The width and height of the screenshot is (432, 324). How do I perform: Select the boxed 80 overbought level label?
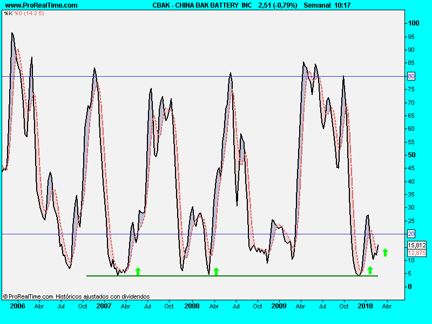(x=411, y=76)
